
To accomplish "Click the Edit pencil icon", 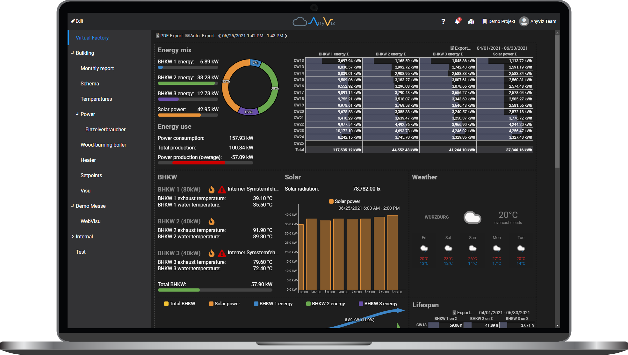I will click(x=73, y=21).
